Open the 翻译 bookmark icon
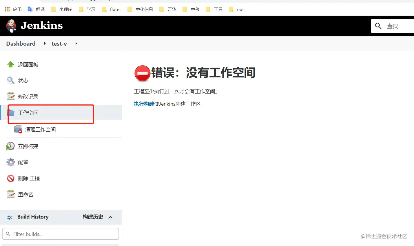Screen dimensions: 414x246 coord(30,9)
